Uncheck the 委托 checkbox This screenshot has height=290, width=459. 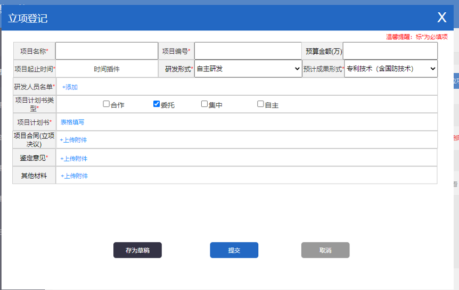pos(157,104)
